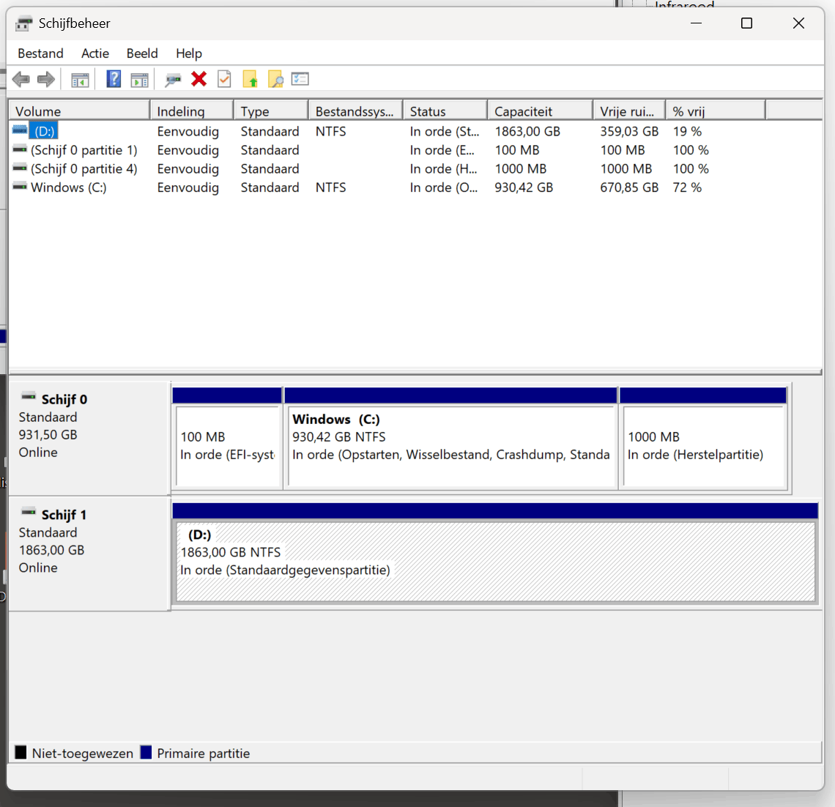Open the Help question-mark toolbar icon
Screen dimensions: 835x807
[114, 79]
